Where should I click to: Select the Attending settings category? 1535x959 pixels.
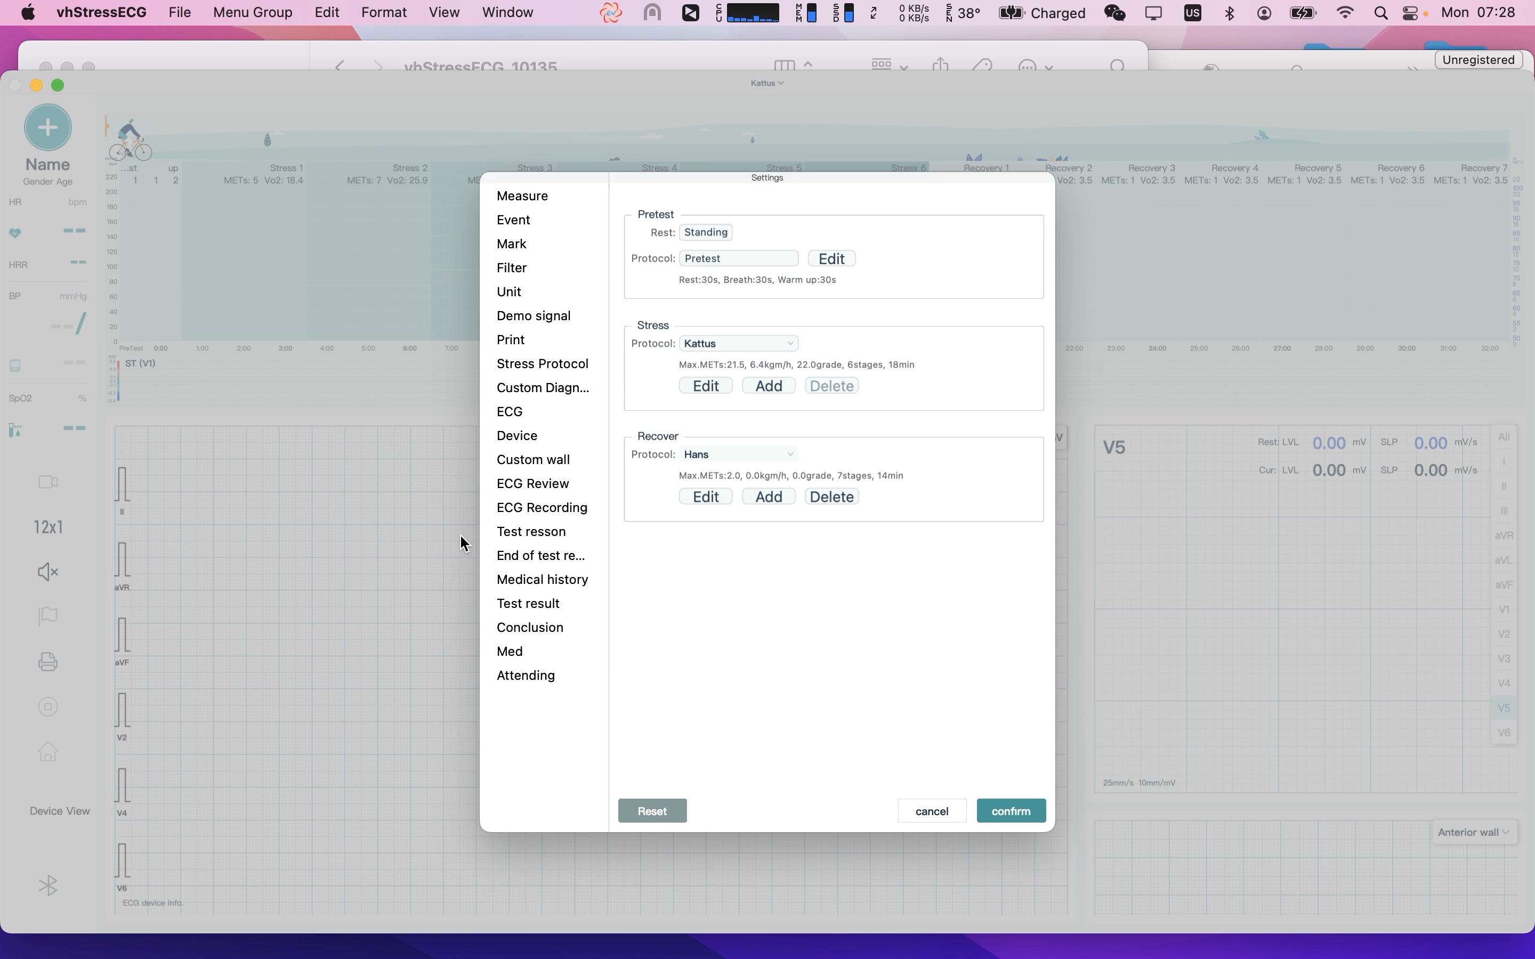point(525,676)
